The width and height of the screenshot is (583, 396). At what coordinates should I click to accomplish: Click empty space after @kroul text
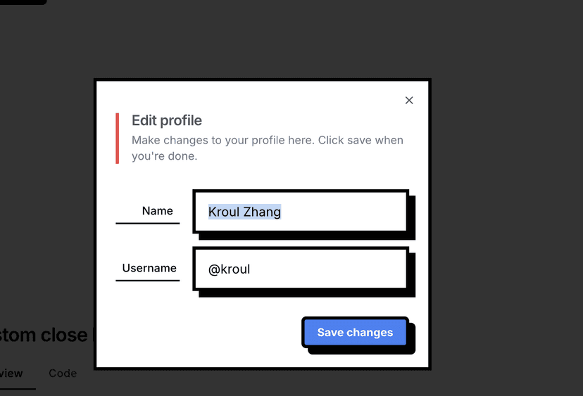(331, 269)
